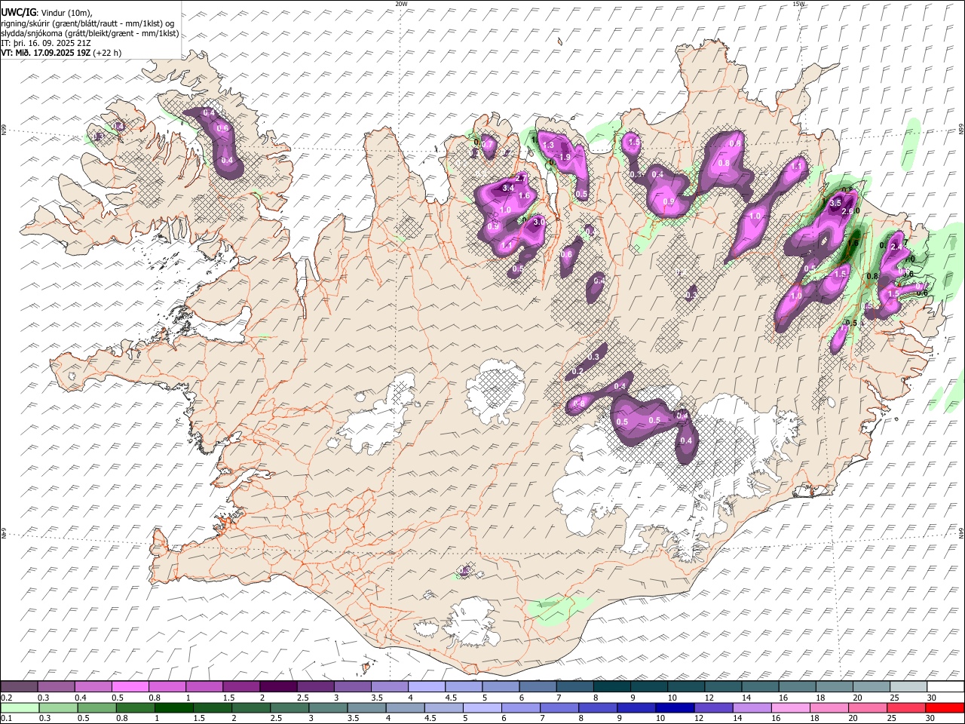
Task: Select the bright pink 0.5 swatch in purple legend
Action: [130, 686]
